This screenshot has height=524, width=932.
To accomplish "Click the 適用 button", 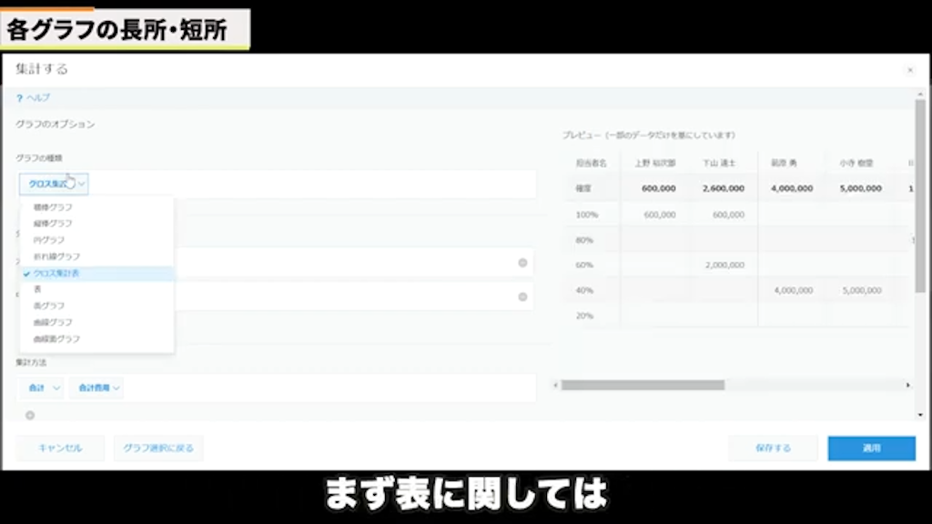I will pos(870,448).
